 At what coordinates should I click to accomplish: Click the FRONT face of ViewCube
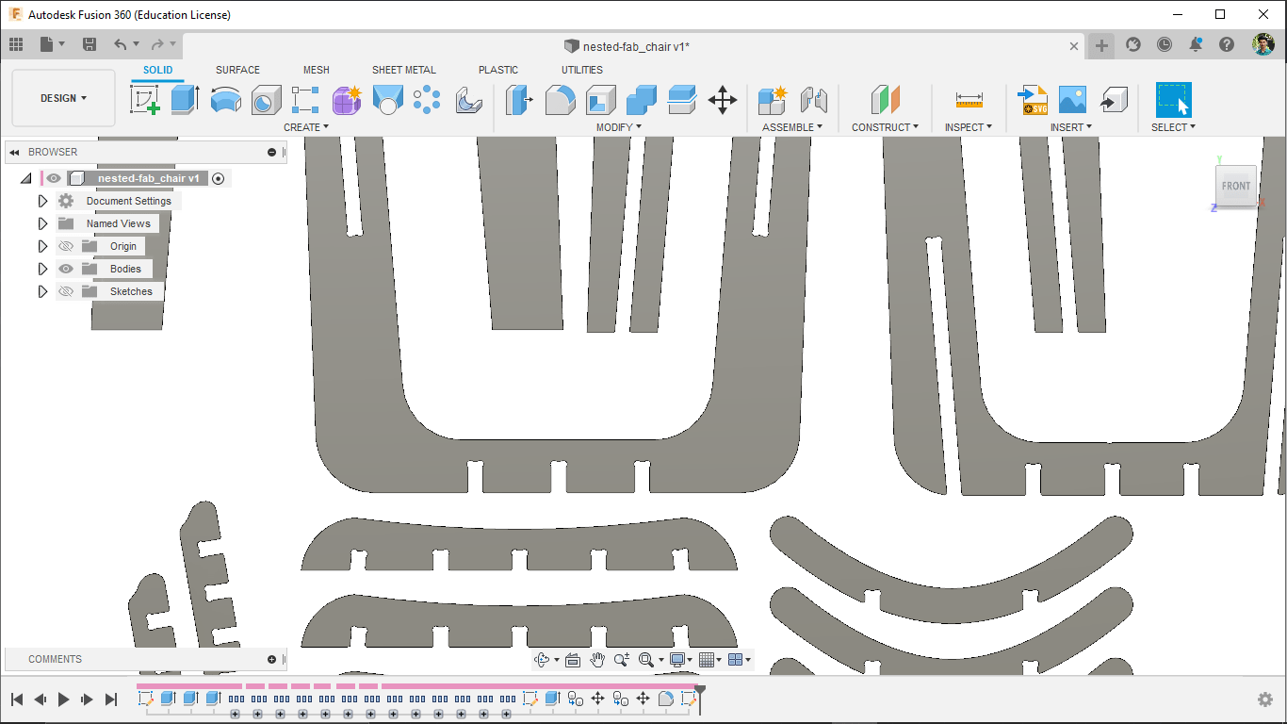1236,186
